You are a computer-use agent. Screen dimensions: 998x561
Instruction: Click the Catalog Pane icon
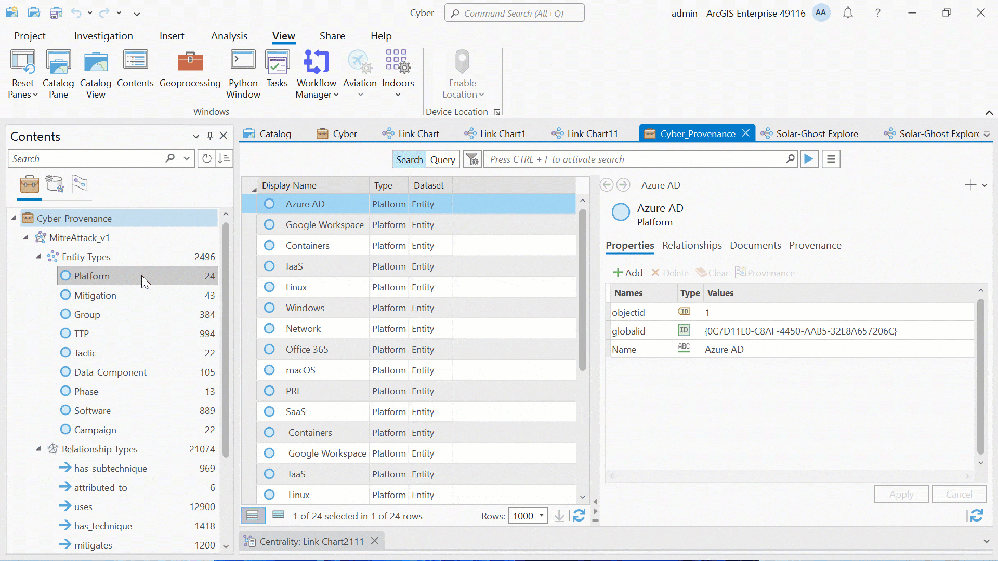[x=58, y=62]
